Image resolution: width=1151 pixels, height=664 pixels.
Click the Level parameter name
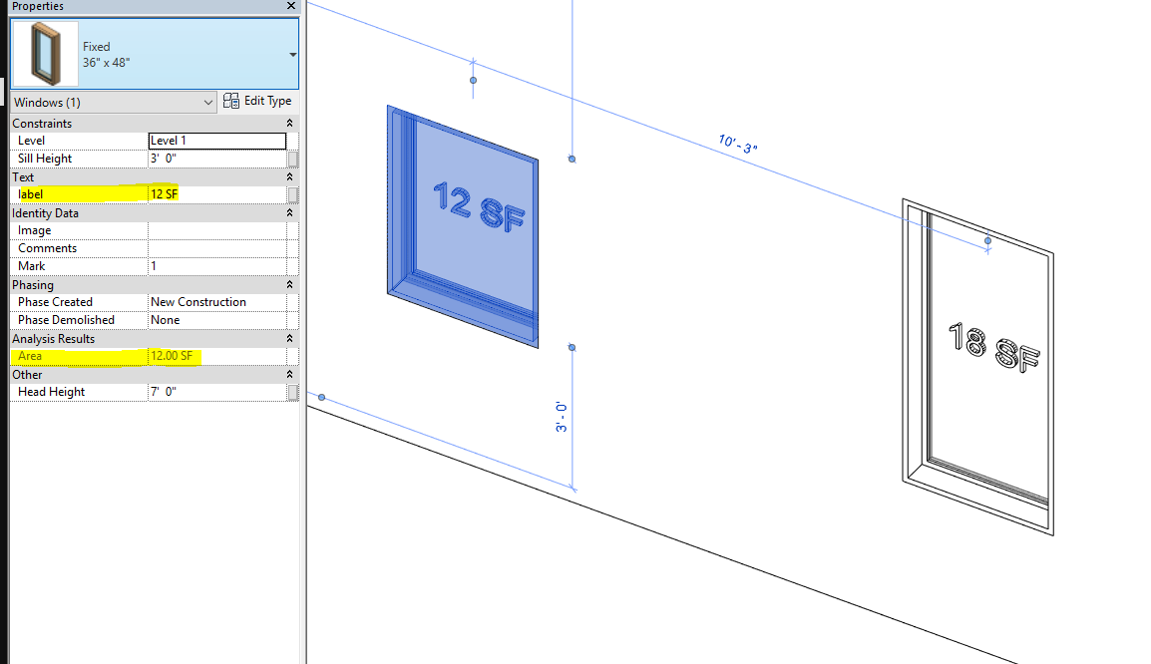pos(32,141)
